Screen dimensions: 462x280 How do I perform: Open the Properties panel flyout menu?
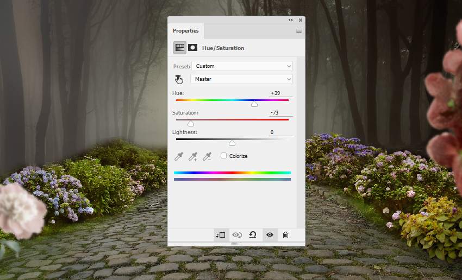pos(299,30)
